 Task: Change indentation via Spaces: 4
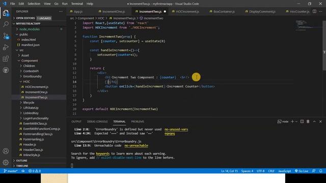[x=247, y=171]
